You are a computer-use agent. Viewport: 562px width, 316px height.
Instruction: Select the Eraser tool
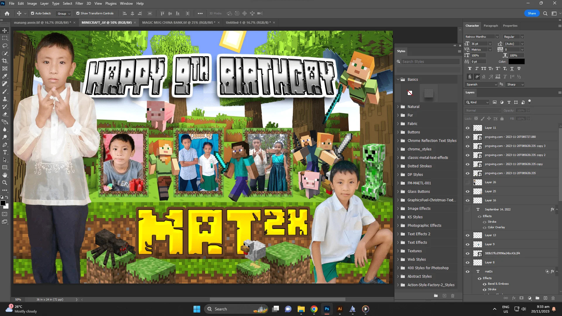click(x=5, y=114)
